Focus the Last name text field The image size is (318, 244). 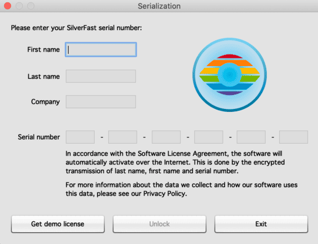(x=101, y=76)
